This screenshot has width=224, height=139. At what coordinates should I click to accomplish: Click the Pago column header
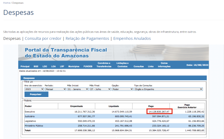point(151,106)
